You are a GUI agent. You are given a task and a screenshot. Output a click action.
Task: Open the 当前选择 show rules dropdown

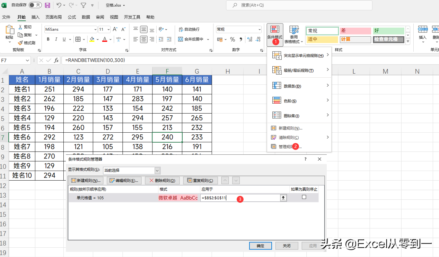[157, 171]
